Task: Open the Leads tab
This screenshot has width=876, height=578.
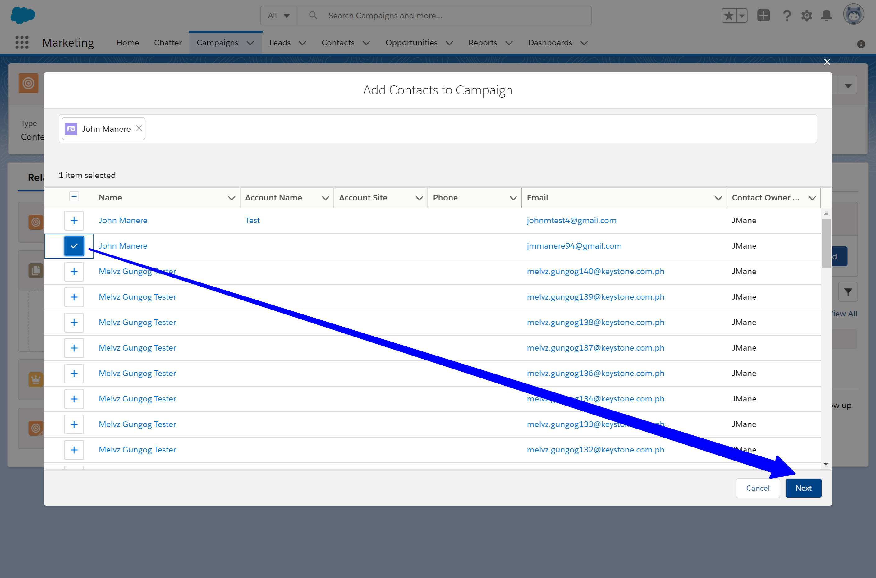Action: point(280,43)
